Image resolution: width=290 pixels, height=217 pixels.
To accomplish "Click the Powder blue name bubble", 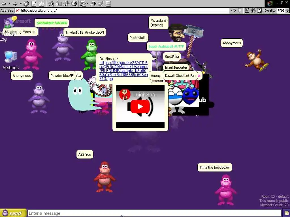I will (x=62, y=76).
